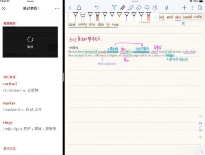Select the Lasso tool
The height and width of the screenshot is (155, 205).
pyautogui.click(x=147, y=8)
